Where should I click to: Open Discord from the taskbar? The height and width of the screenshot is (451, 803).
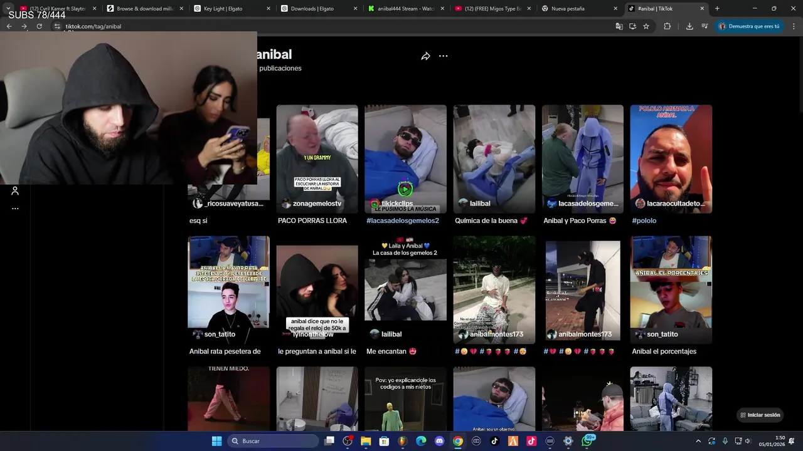(439, 441)
